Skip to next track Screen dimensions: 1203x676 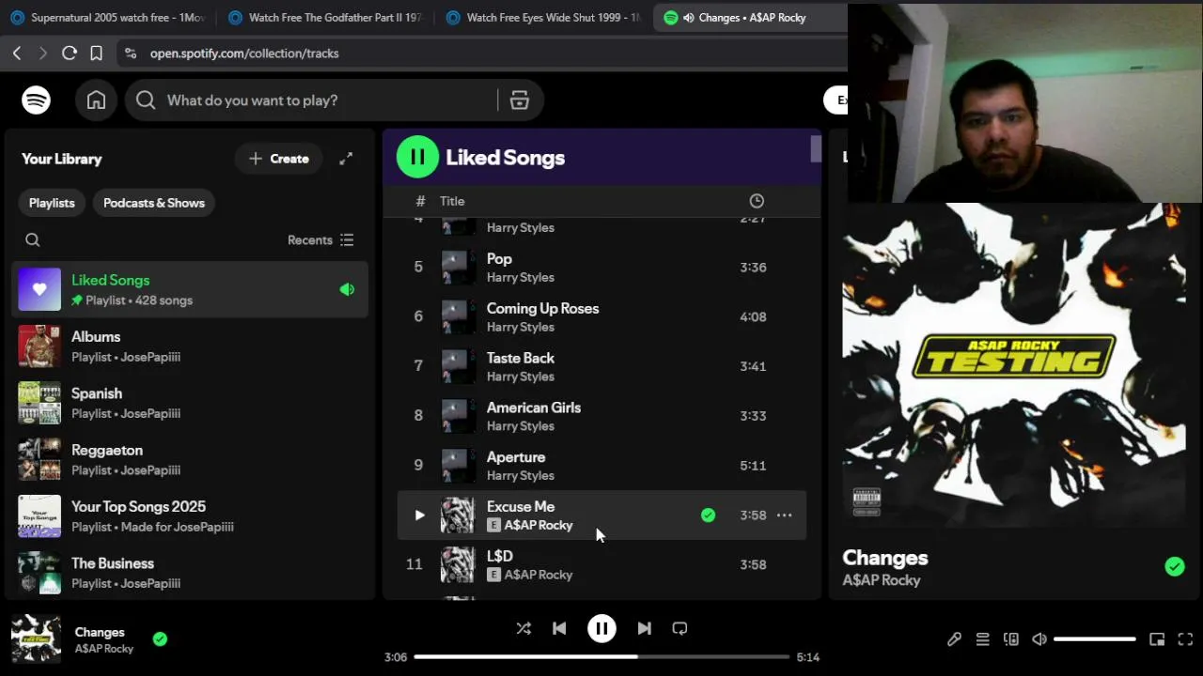[x=644, y=629]
